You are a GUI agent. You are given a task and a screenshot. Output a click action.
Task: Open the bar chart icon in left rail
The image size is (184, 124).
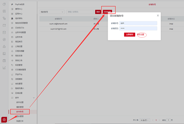(4, 68)
